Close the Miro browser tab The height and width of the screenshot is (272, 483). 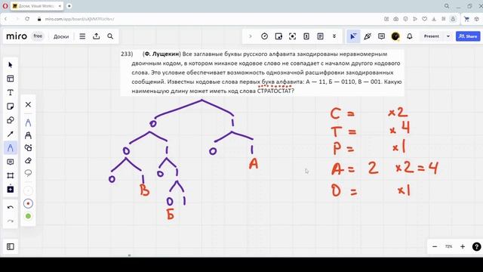point(60,6)
